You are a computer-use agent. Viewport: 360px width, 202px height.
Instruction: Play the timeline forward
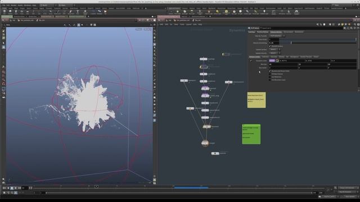click(x=16, y=188)
